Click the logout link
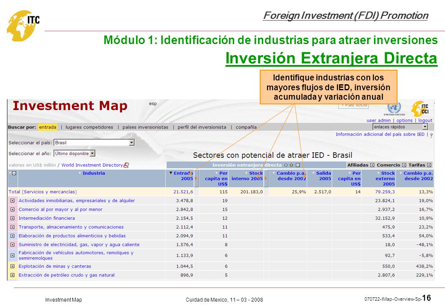Image resolution: width=445 pixels, height=308 pixels. click(425, 120)
